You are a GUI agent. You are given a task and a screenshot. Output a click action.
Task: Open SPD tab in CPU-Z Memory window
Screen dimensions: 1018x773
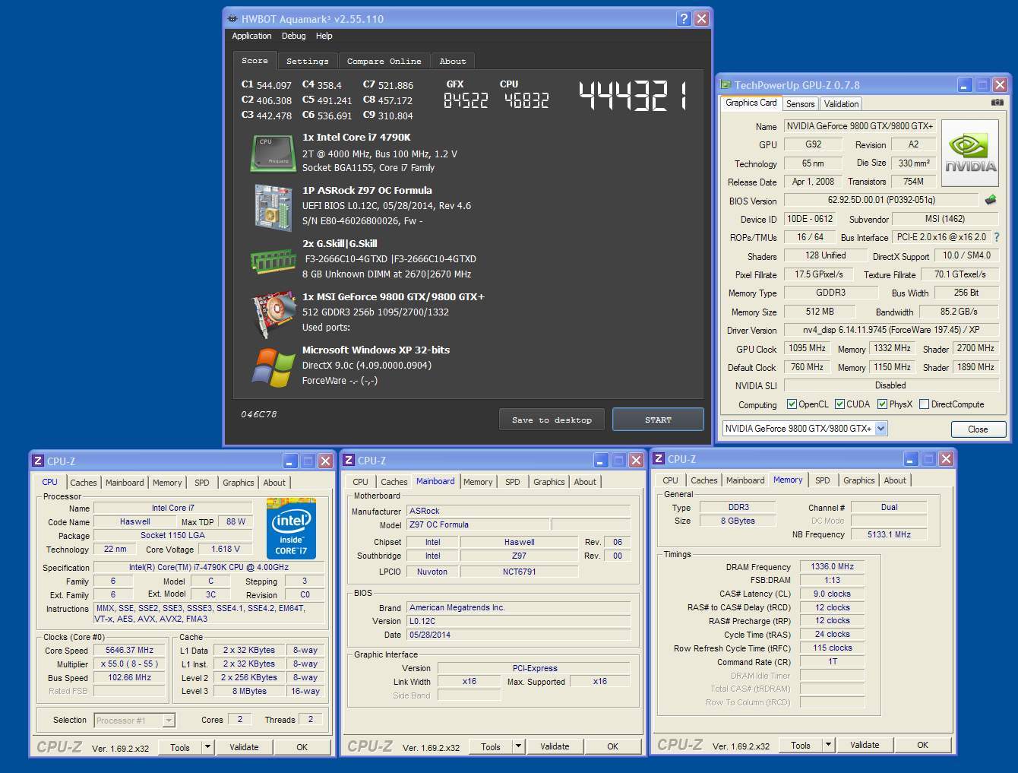pyautogui.click(x=823, y=480)
